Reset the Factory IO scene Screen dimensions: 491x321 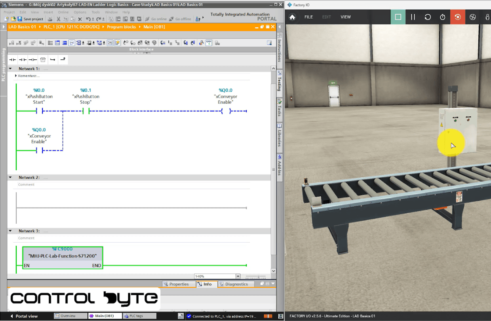(x=428, y=17)
